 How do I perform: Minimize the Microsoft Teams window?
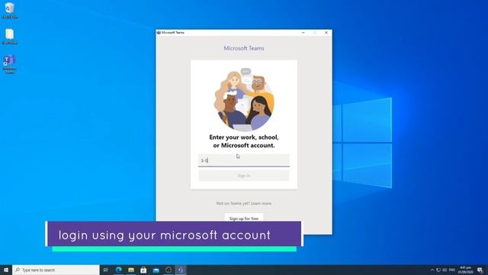tap(303, 32)
